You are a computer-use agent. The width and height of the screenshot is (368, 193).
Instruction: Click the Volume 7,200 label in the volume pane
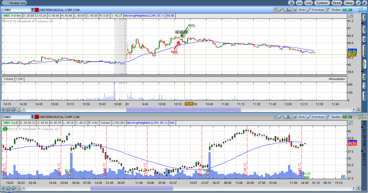click(13, 79)
